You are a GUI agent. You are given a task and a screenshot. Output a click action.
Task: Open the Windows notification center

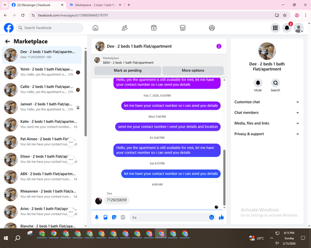click(x=303, y=238)
